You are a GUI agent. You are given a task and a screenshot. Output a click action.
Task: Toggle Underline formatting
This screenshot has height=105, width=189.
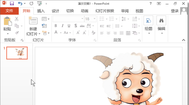pyautogui.click(x=69, y=26)
